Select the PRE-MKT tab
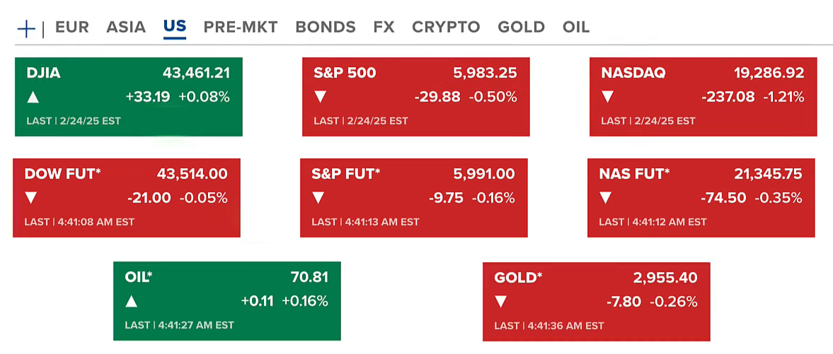833x354 pixels. pyautogui.click(x=241, y=28)
